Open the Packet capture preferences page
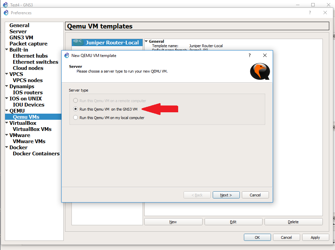 pos(28,44)
